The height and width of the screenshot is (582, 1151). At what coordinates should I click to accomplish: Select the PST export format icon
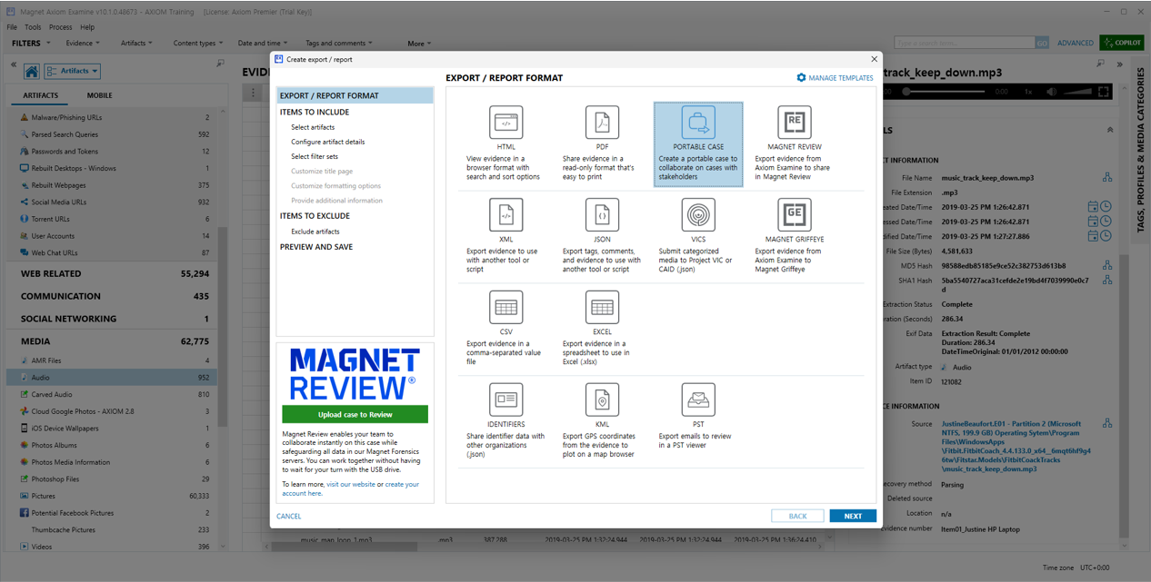(698, 400)
